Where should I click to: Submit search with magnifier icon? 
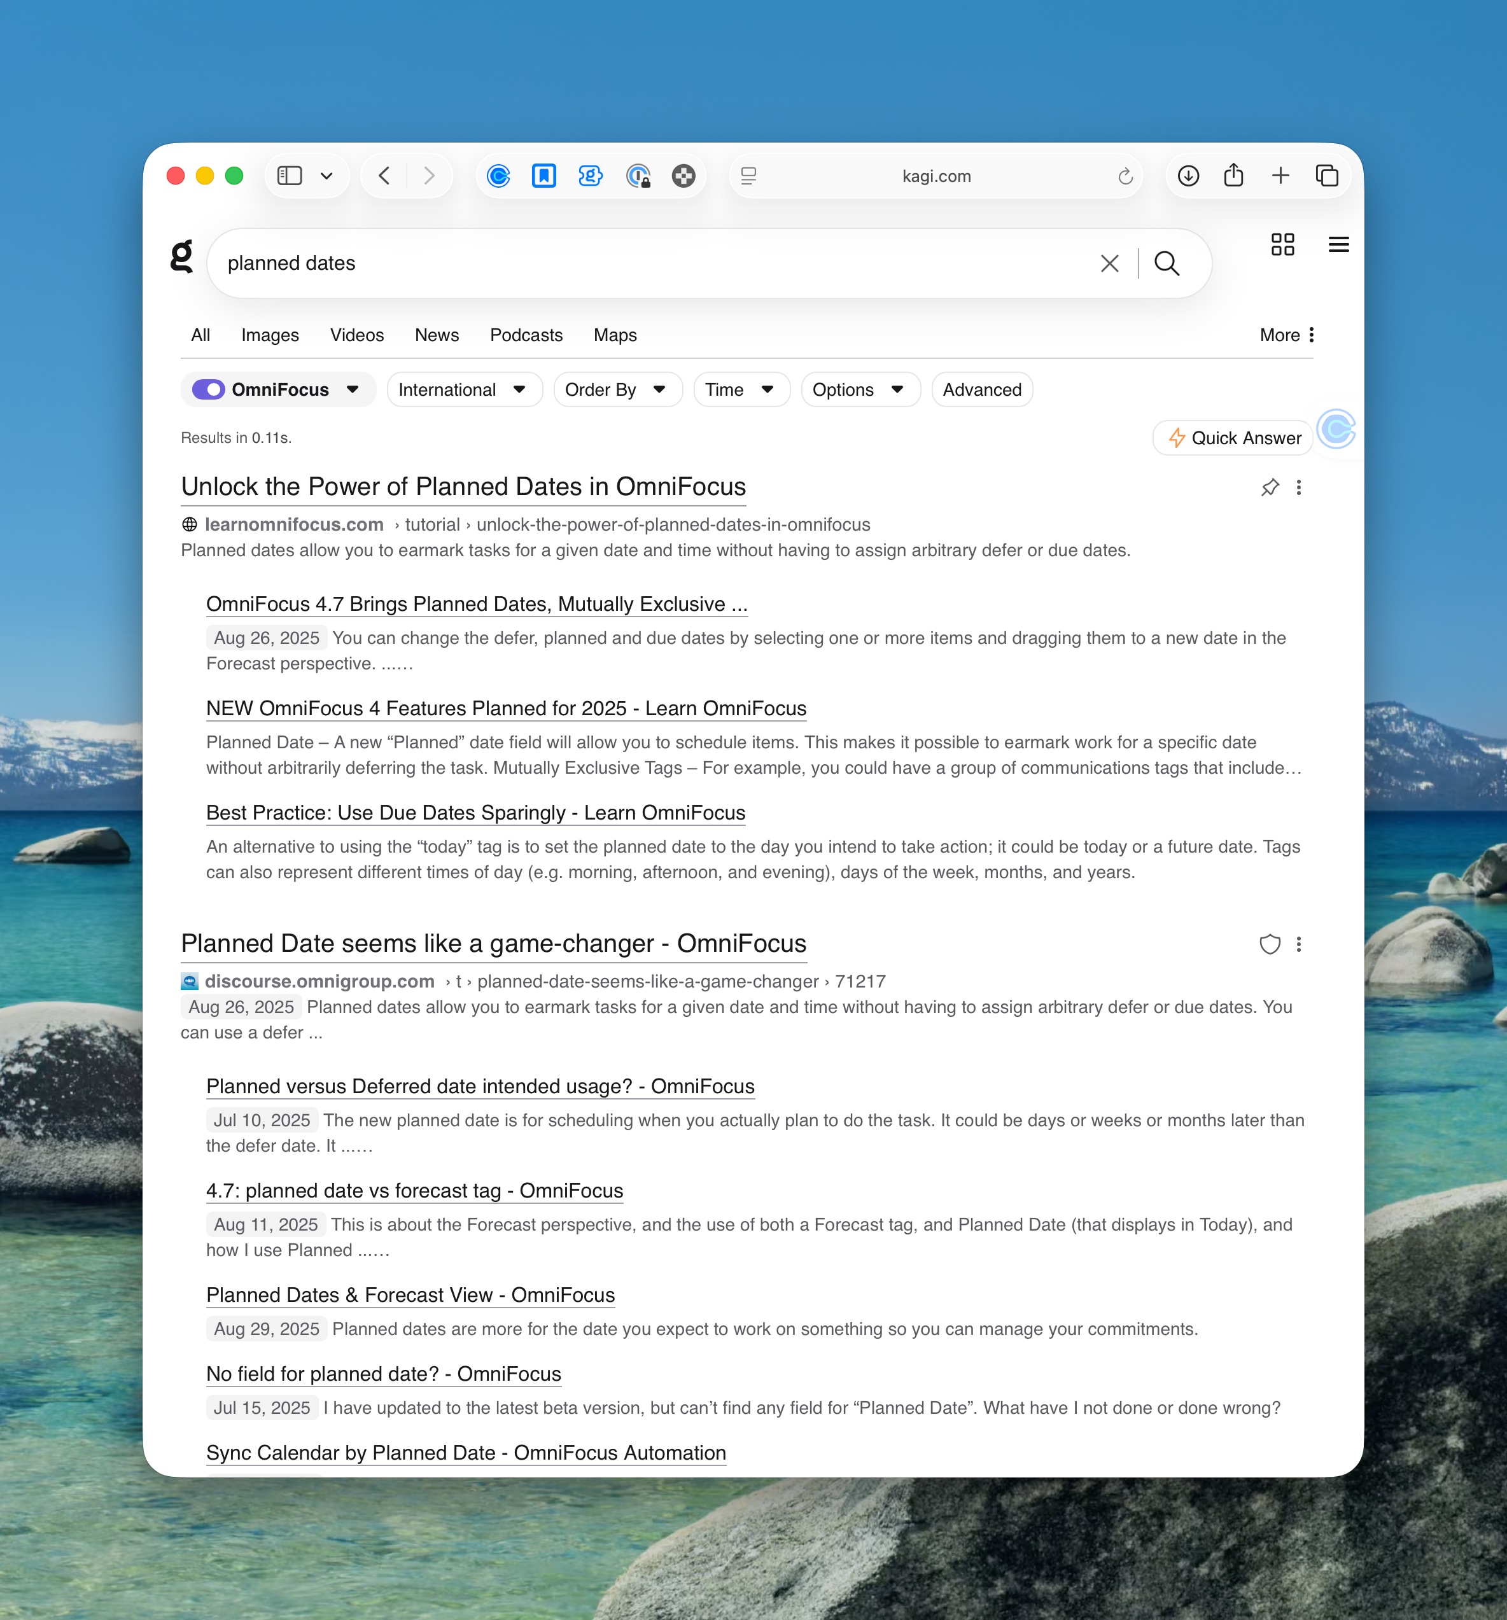tap(1167, 263)
